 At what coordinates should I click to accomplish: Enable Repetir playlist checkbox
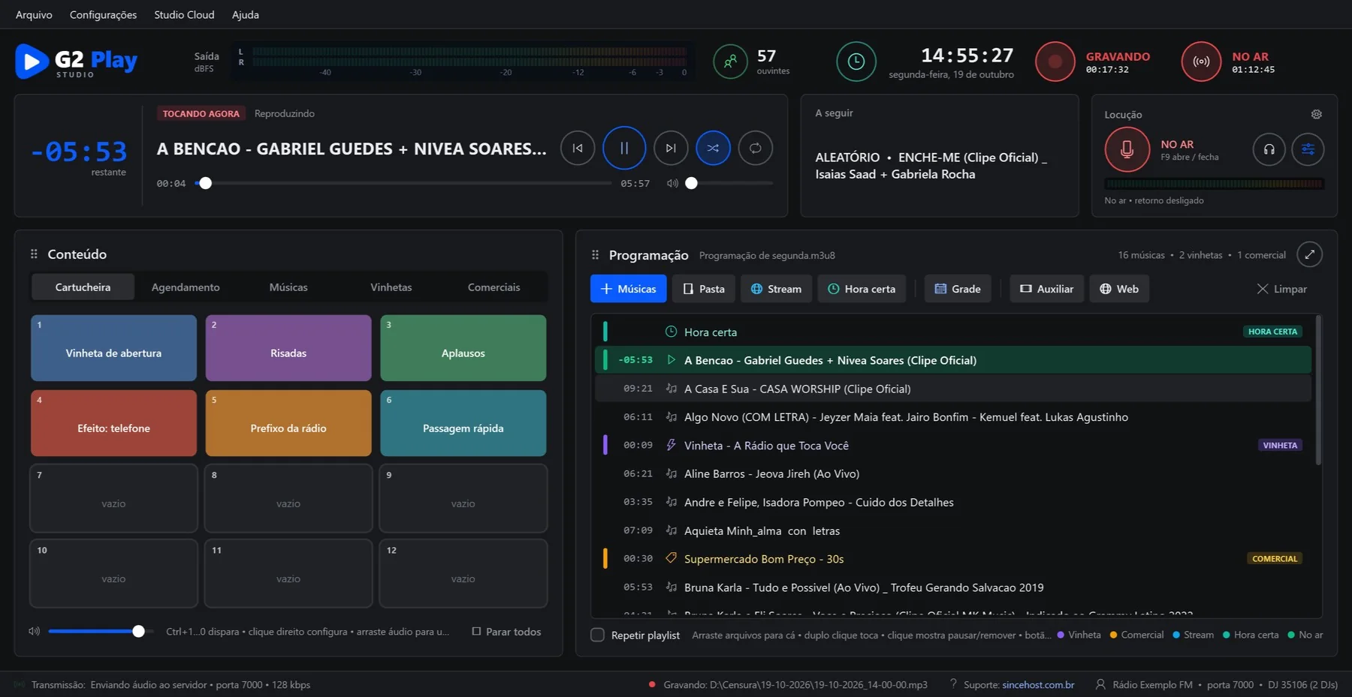coord(597,635)
